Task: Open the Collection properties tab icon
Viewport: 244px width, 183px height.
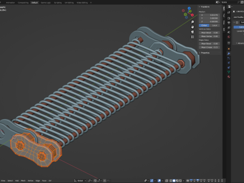Action: click(229, 43)
